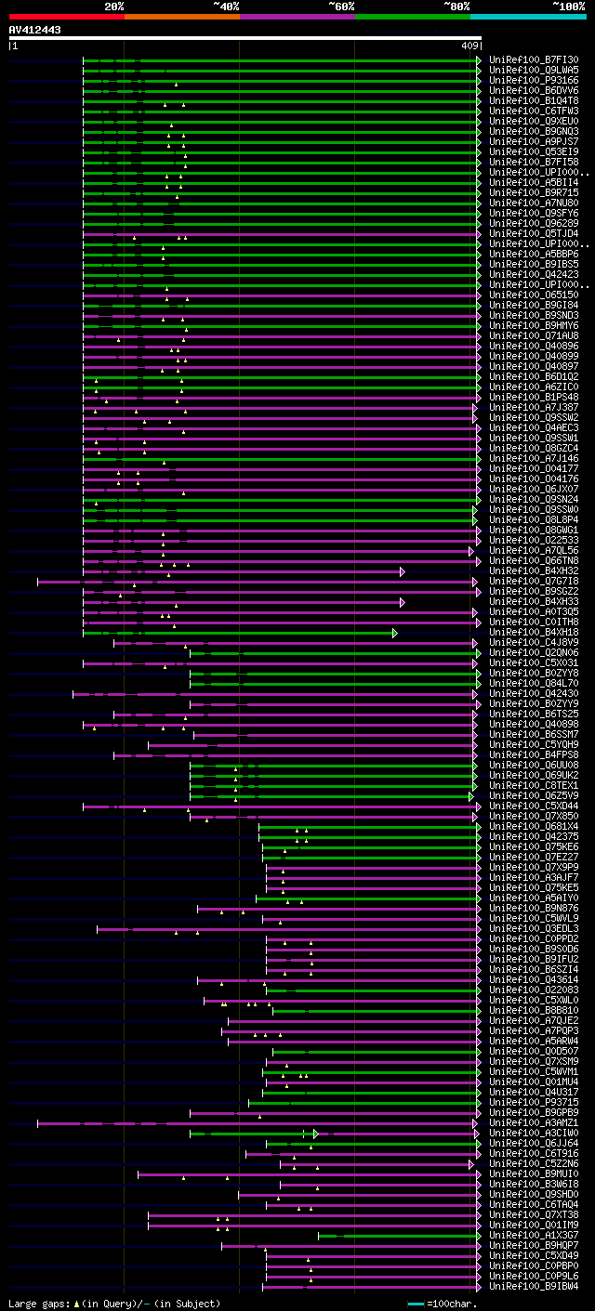The image size is (595, 1311).
Task: Open hit UniRef100_A1X3G7
Action: [x=534, y=1235]
